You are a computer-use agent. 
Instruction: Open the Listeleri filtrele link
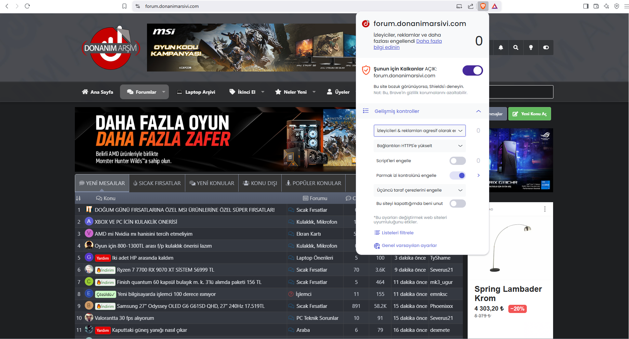(394, 233)
